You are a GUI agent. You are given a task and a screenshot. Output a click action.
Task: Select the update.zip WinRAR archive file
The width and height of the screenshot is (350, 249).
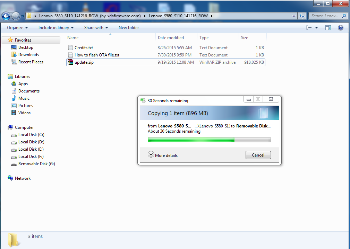pyautogui.click(x=84, y=62)
